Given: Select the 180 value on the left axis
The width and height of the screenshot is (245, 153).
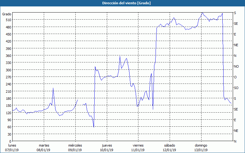Looking at the screenshot, I should [9, 99].
